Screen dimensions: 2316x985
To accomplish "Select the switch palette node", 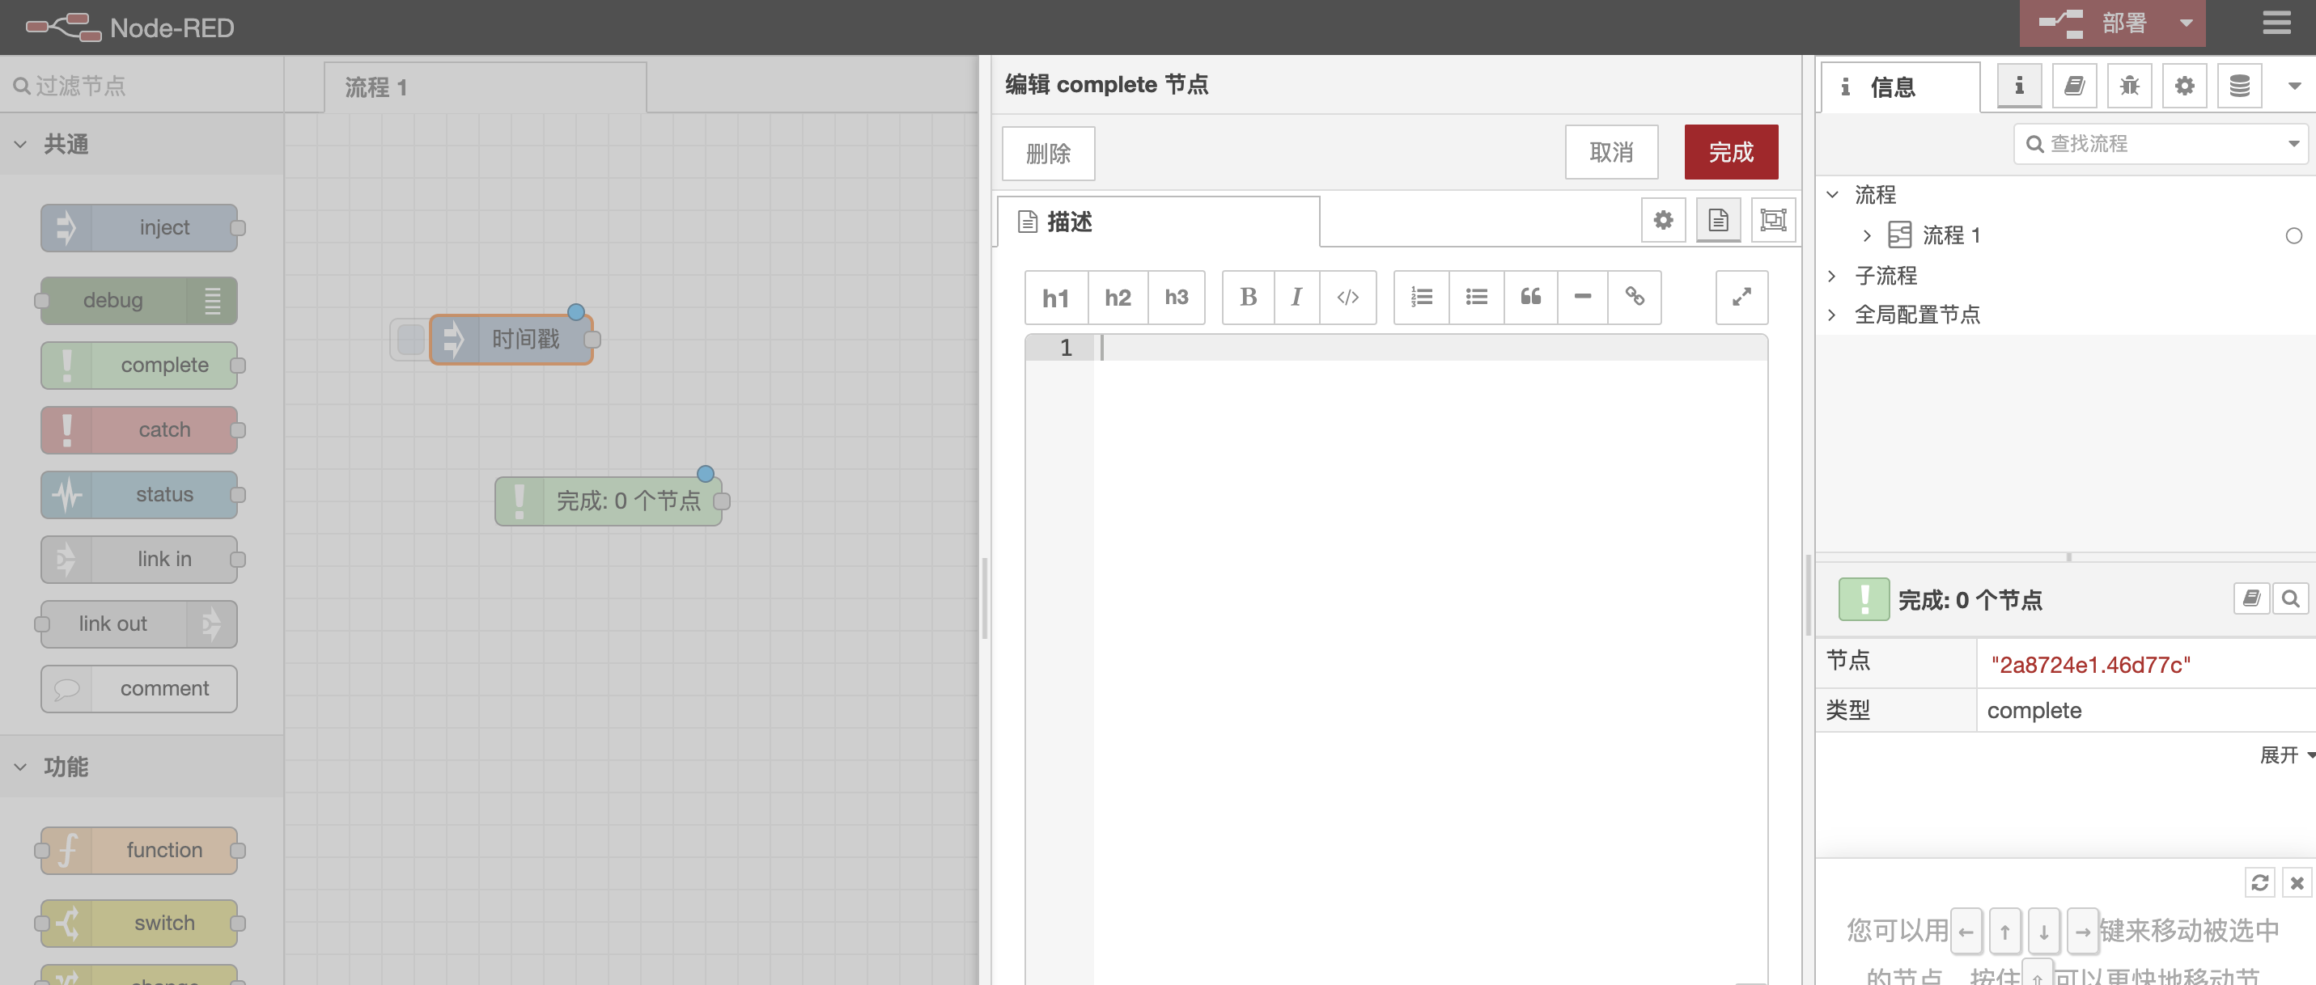I will click(139, 923).
